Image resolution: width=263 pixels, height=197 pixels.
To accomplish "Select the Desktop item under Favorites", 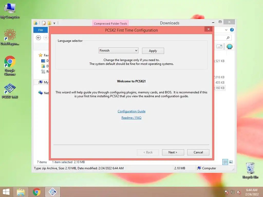I will 45,61.
